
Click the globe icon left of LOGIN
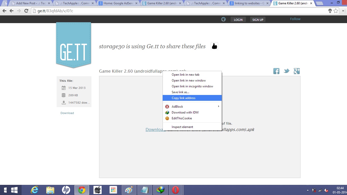[223, 19]
